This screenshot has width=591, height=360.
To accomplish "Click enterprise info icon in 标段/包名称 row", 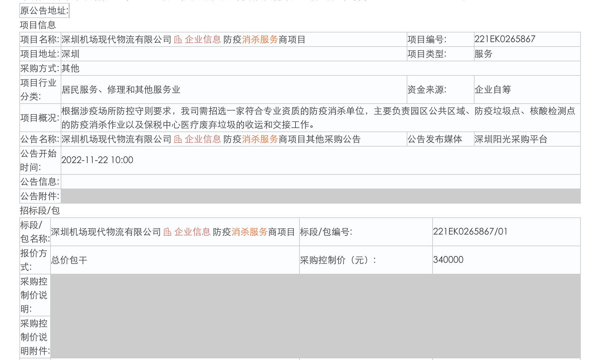I will tap(167, 232).
